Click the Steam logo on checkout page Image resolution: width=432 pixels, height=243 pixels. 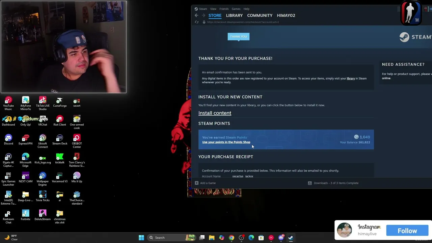[415, 37]
